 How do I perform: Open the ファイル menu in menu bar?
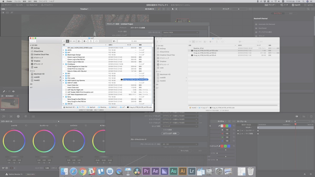tap(18, 1)
